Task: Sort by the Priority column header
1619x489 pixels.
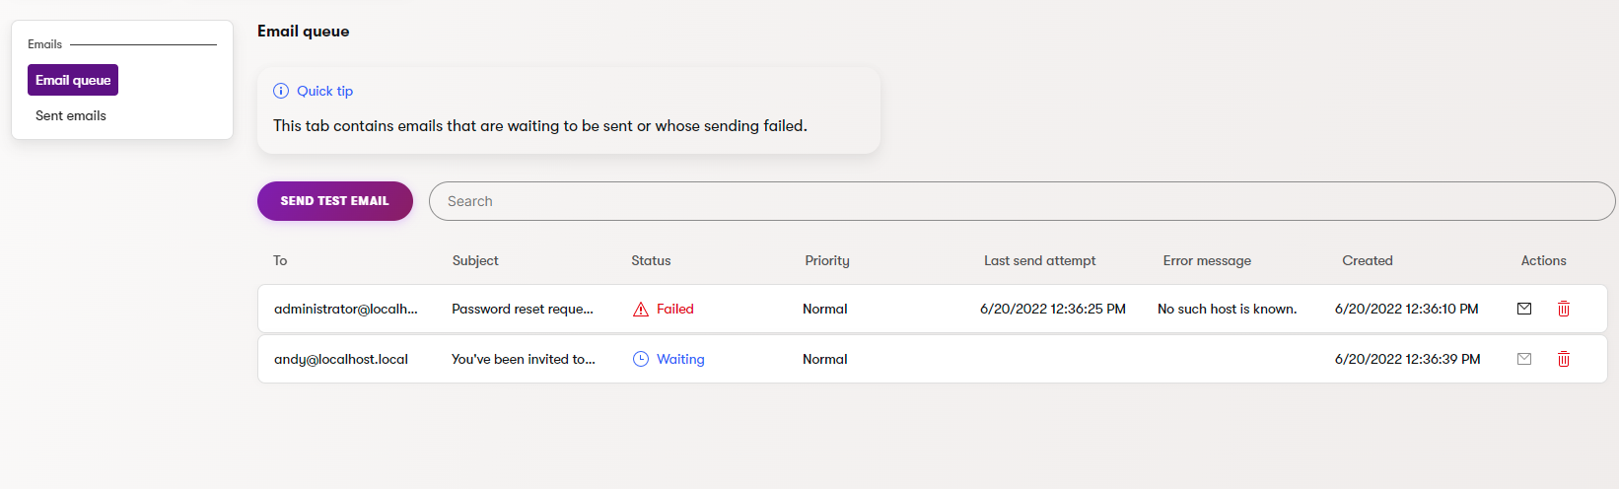Action: click(x=826, y=260)
